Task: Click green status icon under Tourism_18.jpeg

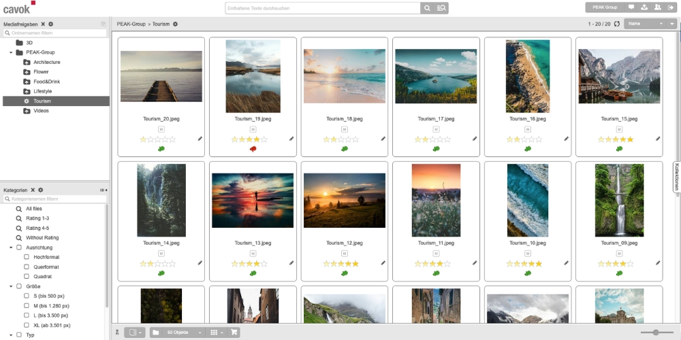Action: (345, 149)
